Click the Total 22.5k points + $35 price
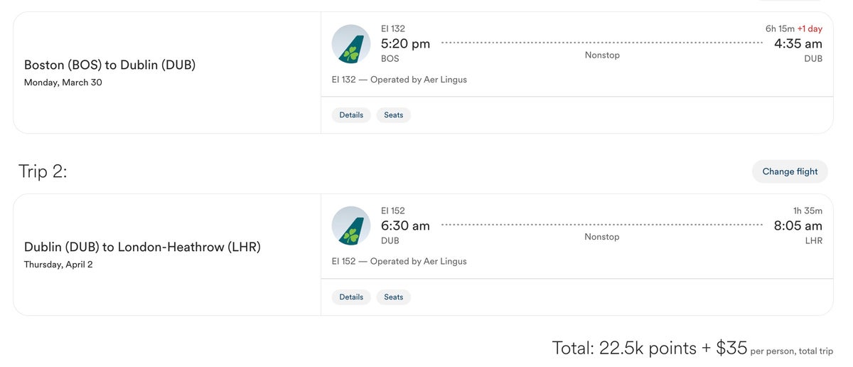The height and width of the screenshot is (367, 853). coord(650,348)
